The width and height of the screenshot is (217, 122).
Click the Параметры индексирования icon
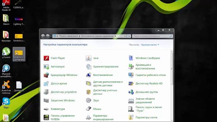coord(88,118)
